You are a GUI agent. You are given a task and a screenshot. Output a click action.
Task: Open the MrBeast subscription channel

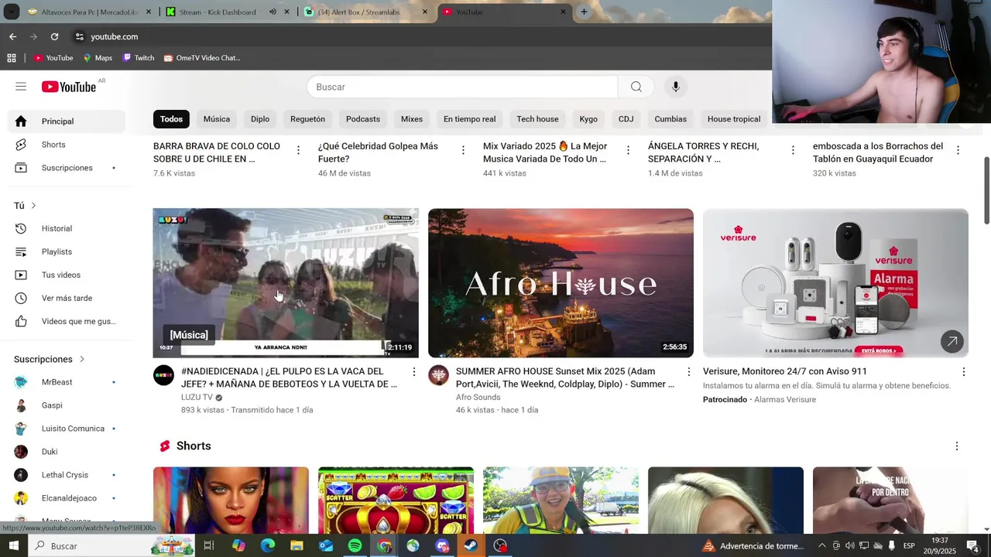67,382
